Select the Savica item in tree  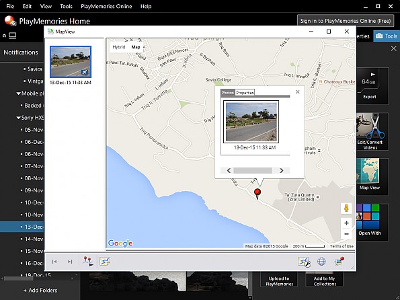point(35,69)
